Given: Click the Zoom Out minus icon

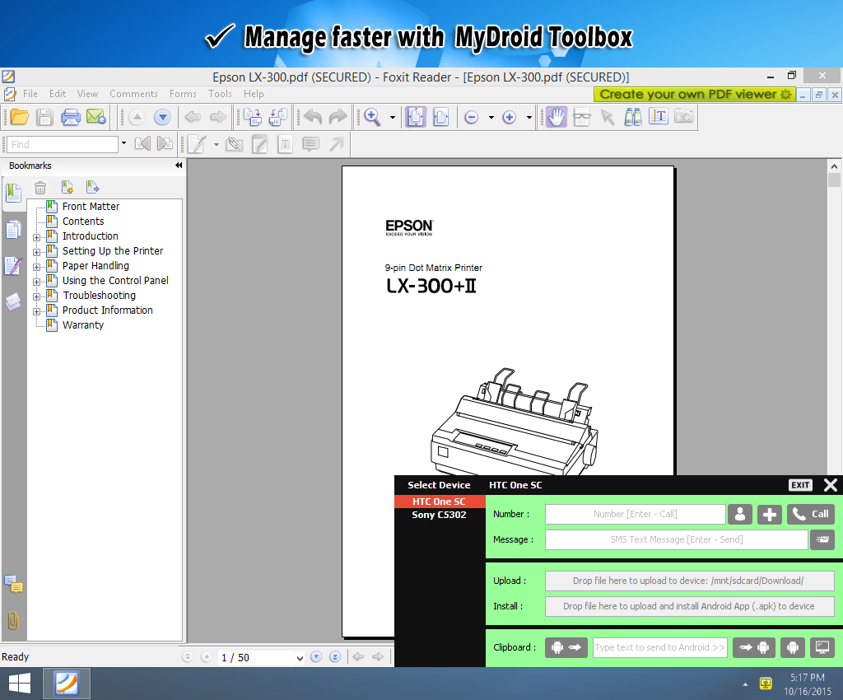Looking at the screenshot, I should point(472,117).
